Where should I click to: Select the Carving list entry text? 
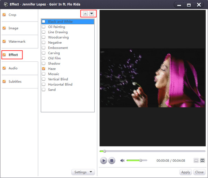tap(54, 53)
